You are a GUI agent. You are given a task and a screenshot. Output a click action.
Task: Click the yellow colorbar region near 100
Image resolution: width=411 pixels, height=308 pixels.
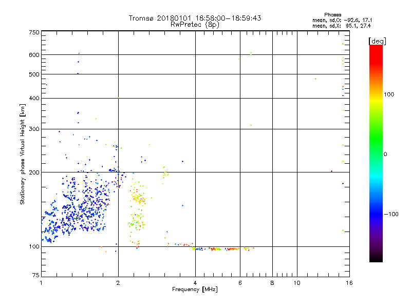tap(376, 100)
